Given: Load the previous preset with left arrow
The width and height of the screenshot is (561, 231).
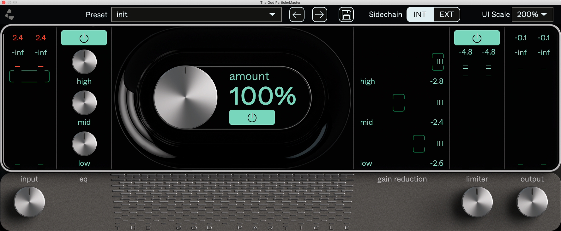Looking at the screenshot, I should [x=297, y=14].
